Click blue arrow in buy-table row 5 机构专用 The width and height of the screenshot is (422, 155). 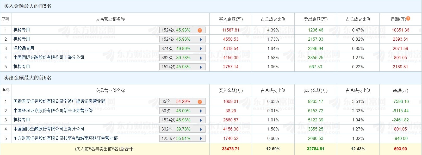(201, 67)
